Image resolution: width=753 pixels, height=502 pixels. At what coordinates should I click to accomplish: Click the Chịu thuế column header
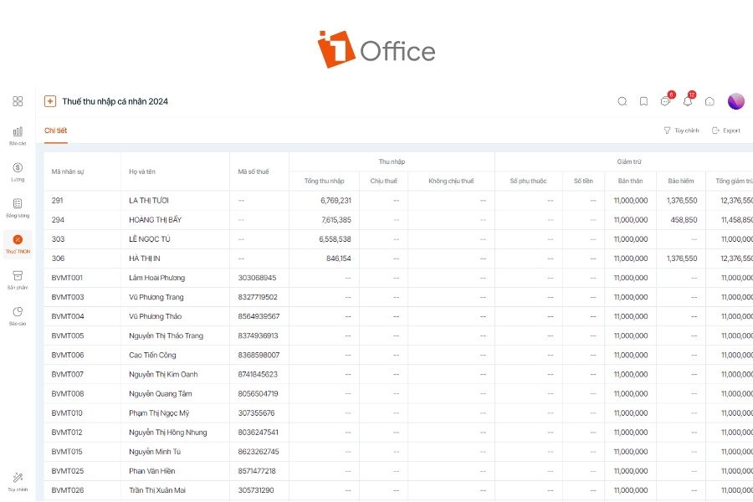point(384,181)
